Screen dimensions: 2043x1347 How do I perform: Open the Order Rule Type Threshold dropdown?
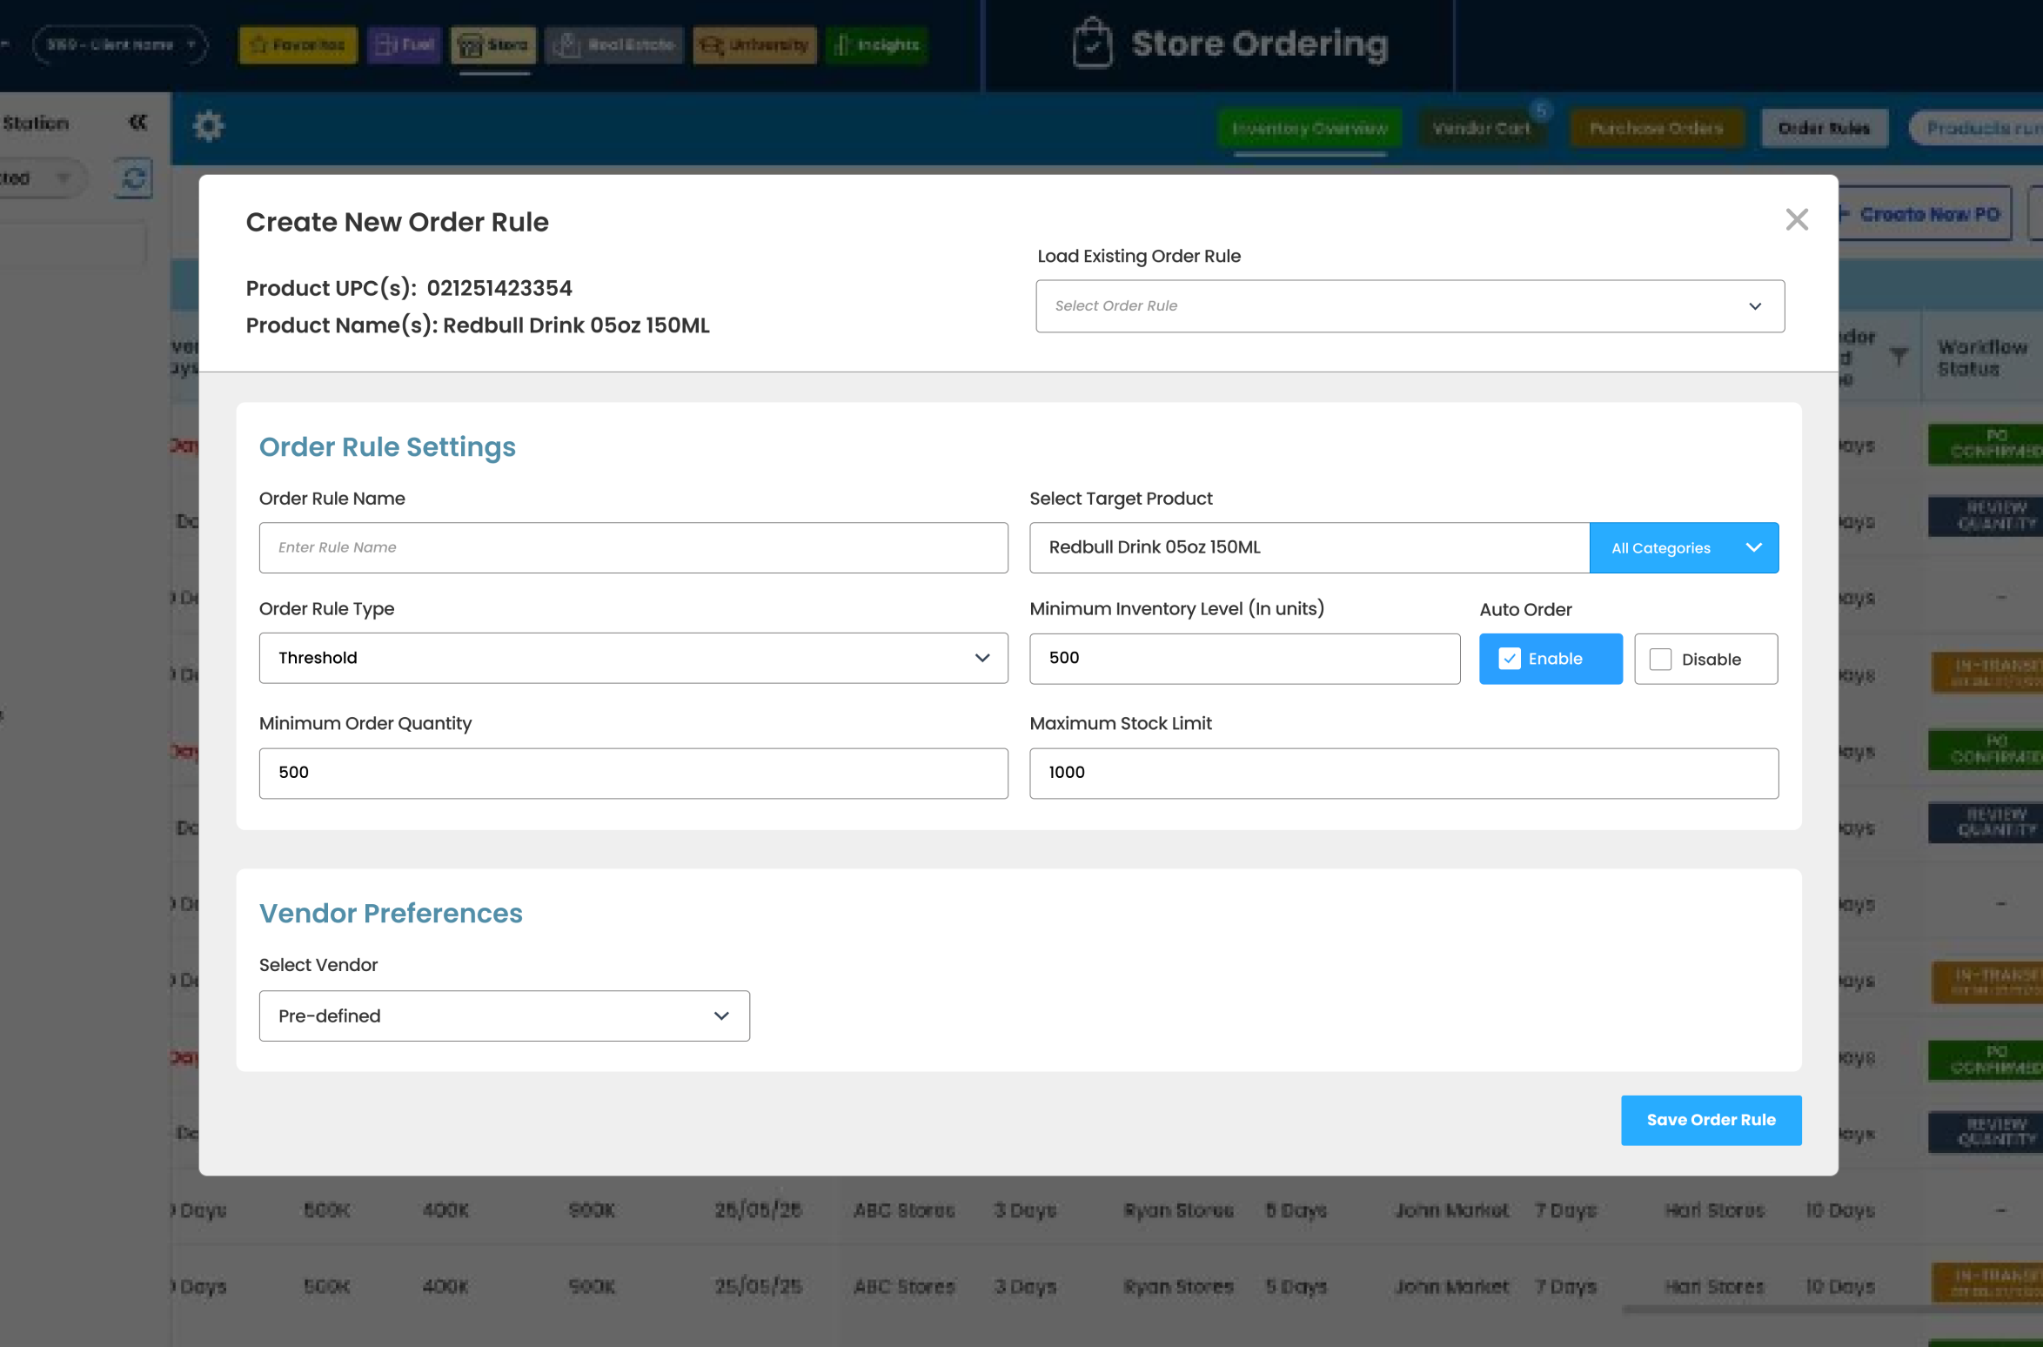[633, 658]
